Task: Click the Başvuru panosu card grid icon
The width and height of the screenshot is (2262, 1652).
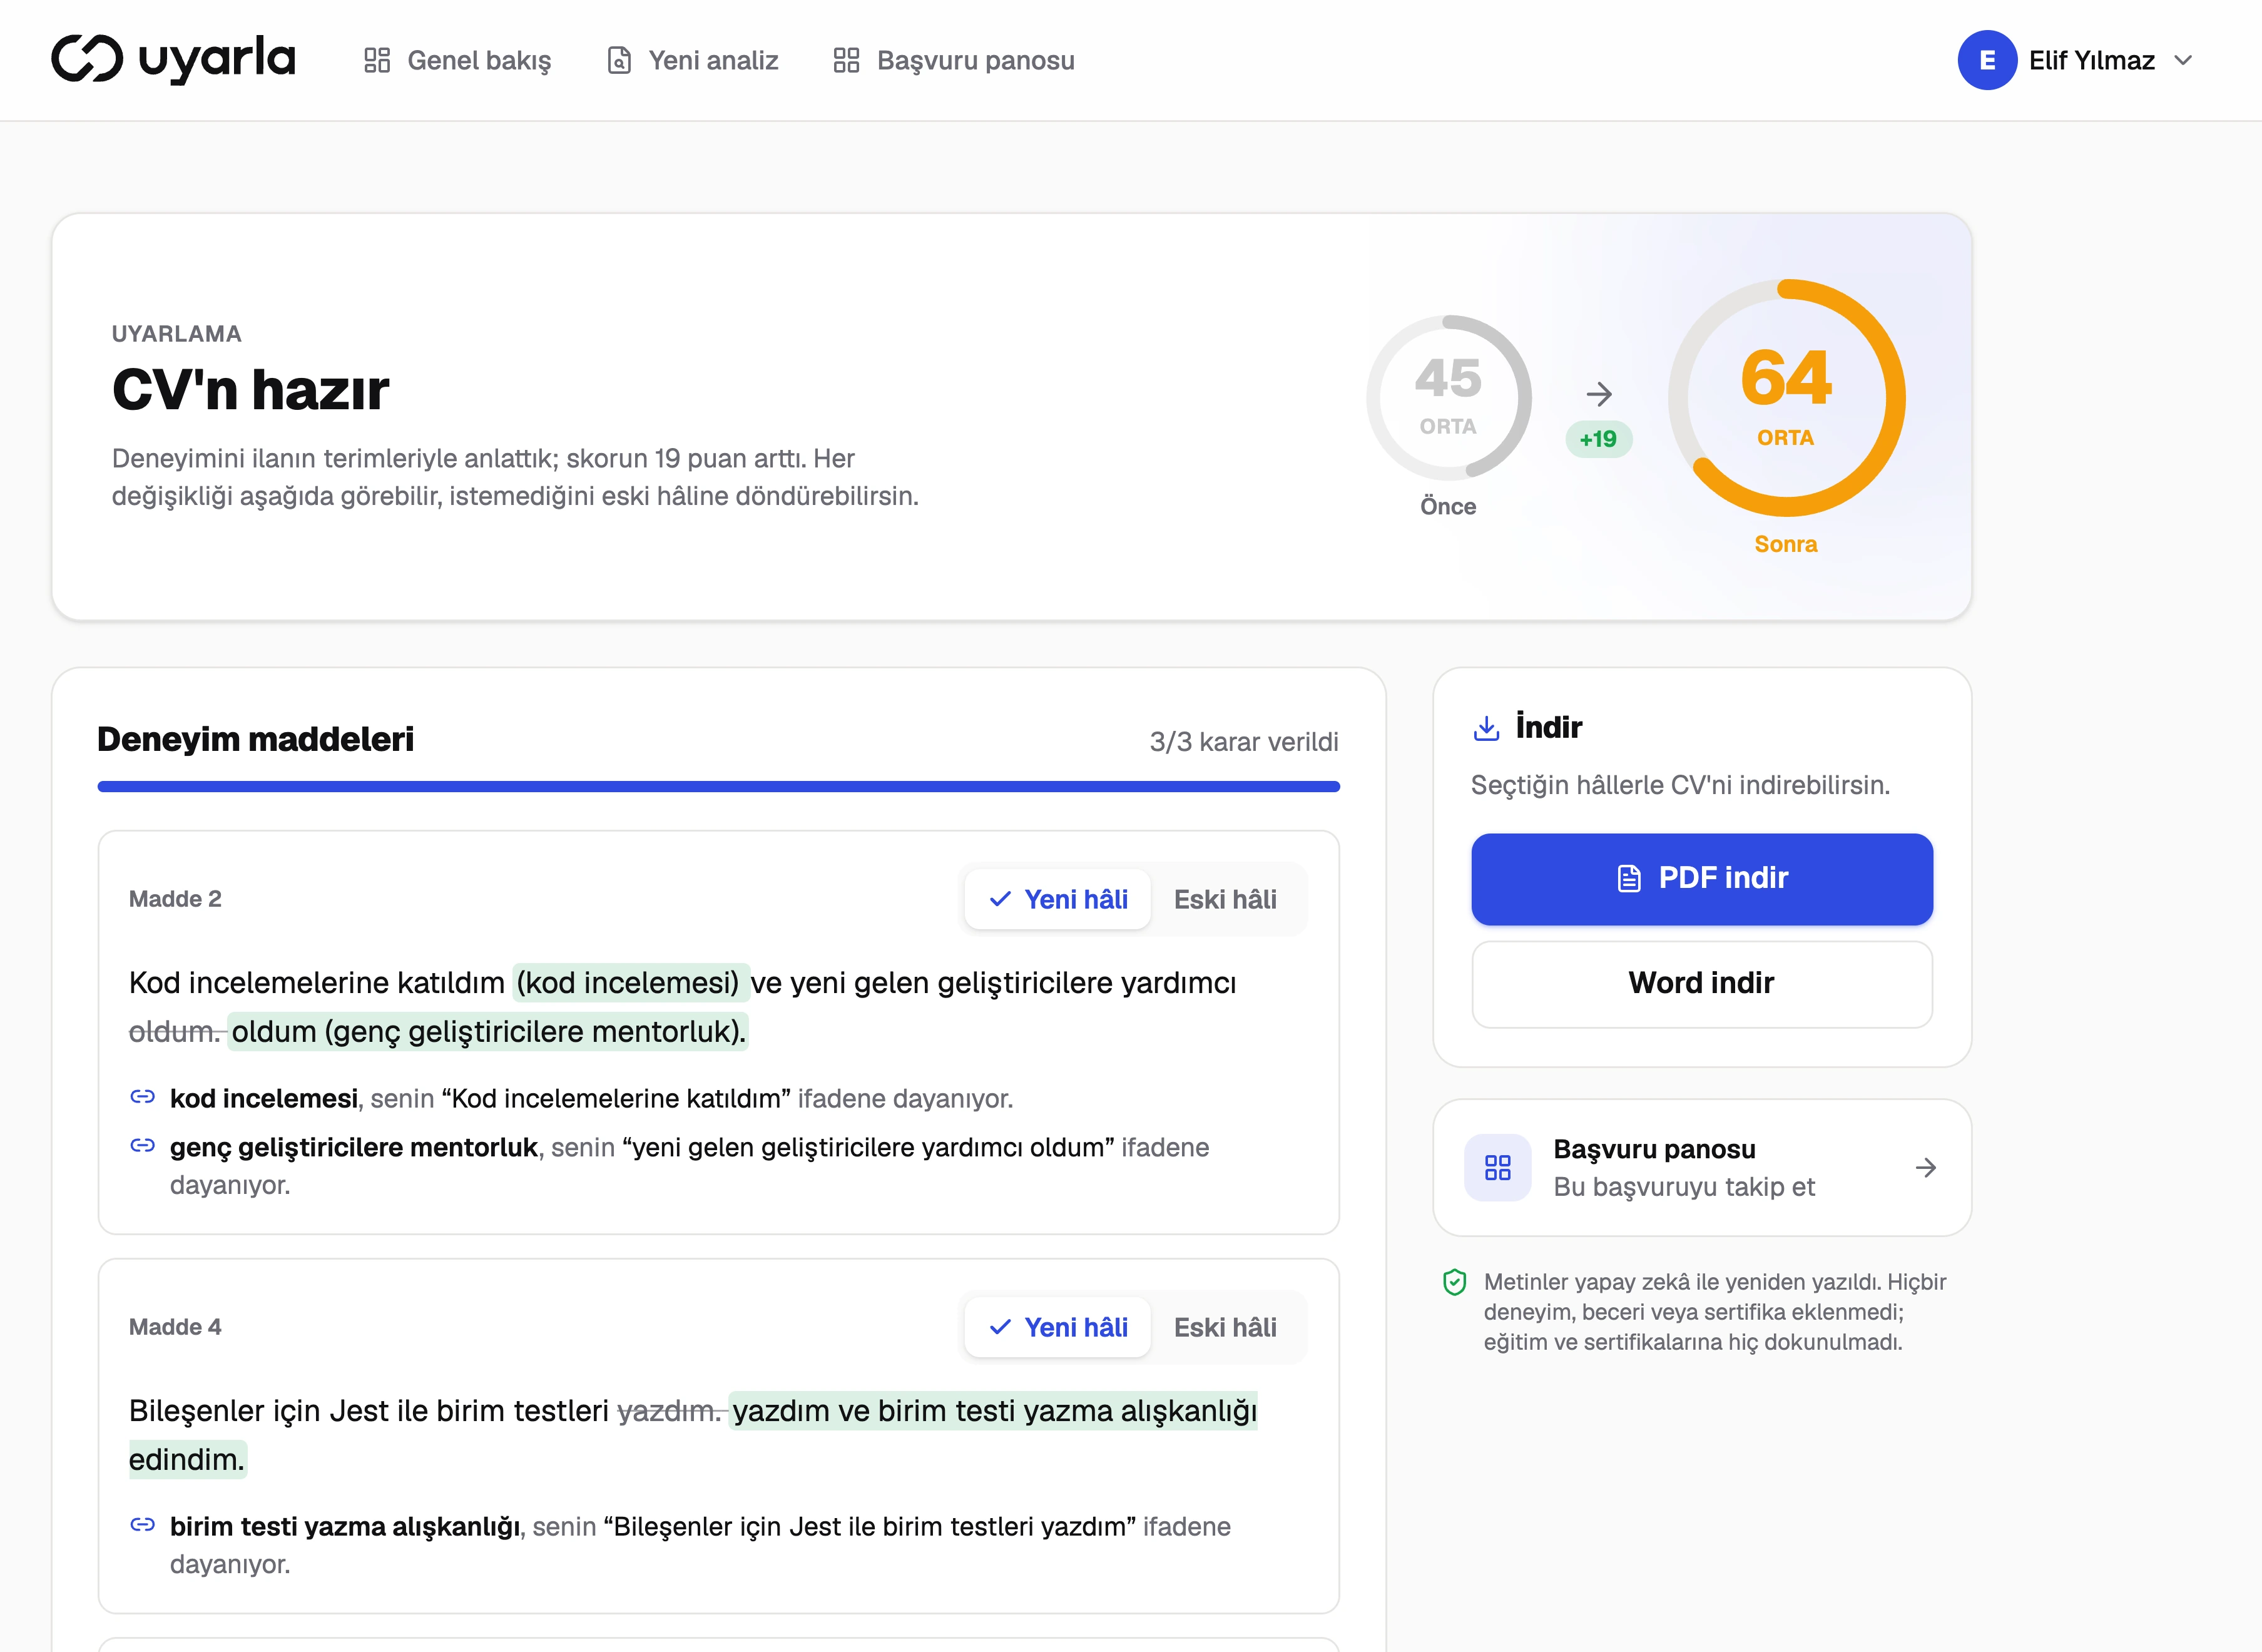Action: 1497,1167
